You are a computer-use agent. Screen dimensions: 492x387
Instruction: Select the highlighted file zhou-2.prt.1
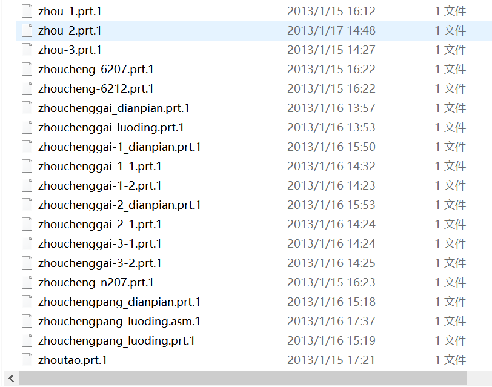(x=70, y=30)
